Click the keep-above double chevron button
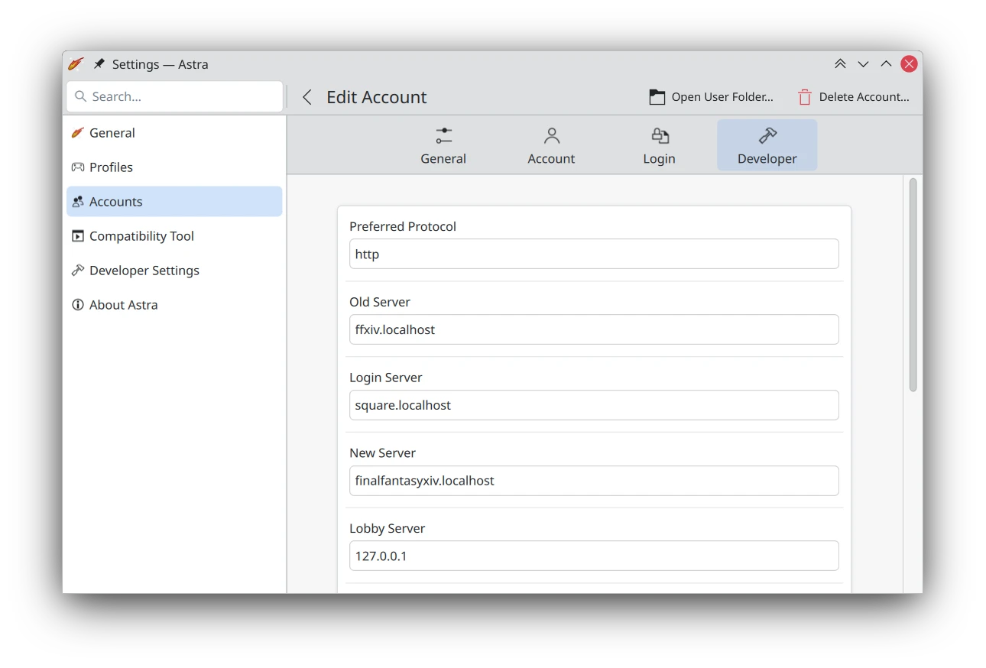Viewport: 986px width, 668px height. [x=840, y=64]
